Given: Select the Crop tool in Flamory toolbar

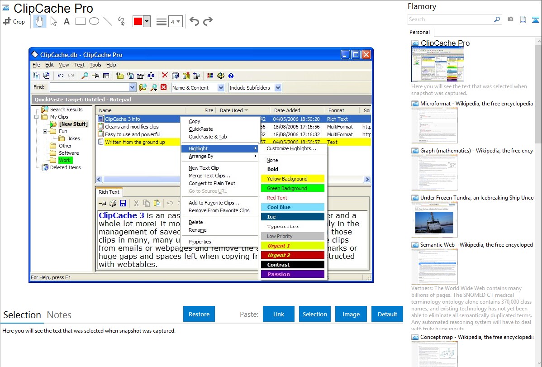Looking at the screenshot, I should pos(14,21).
